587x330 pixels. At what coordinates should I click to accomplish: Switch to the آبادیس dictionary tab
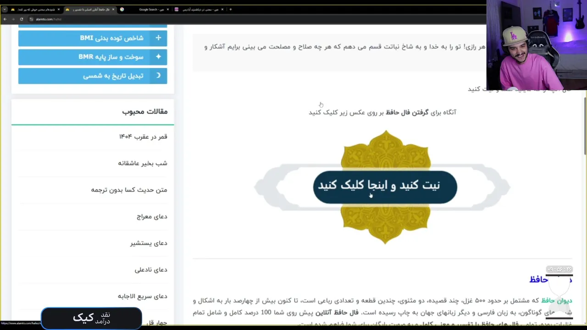[200, 9]
